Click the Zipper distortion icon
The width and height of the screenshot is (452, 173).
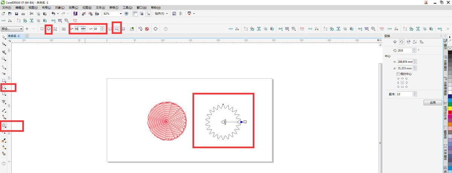click(49, 29)
